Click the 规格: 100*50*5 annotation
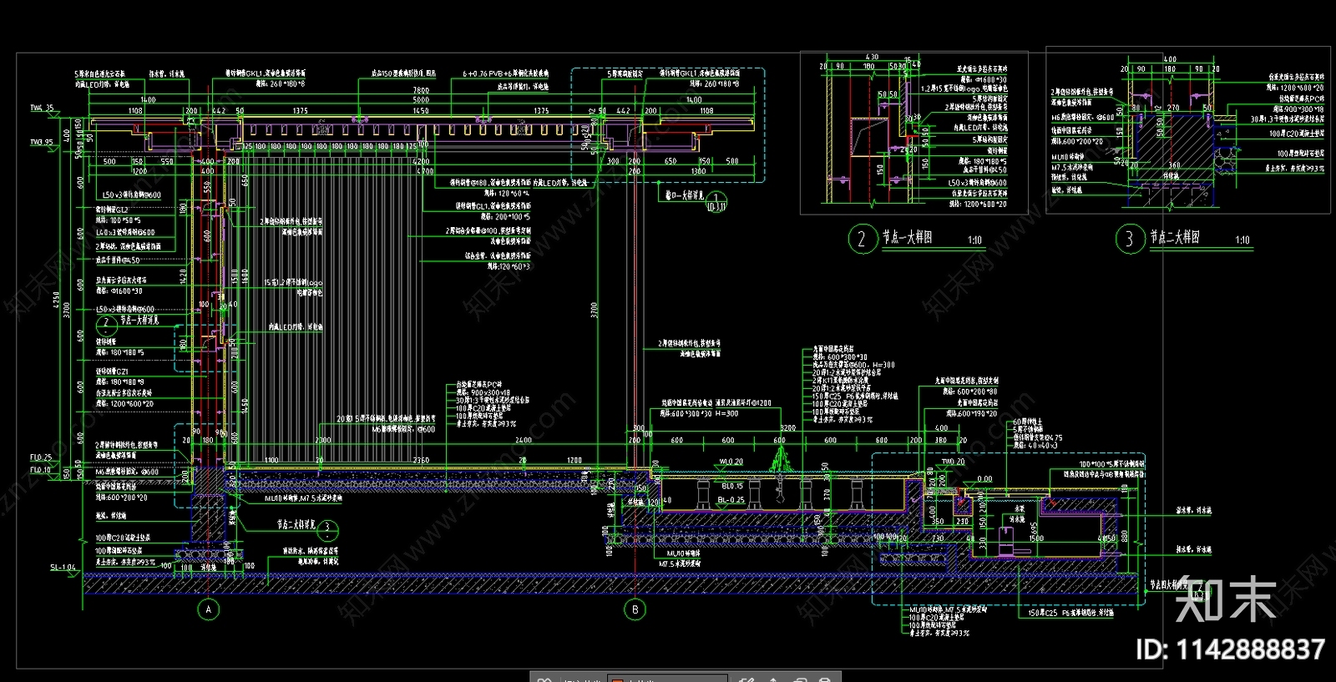 pos(119,221)
